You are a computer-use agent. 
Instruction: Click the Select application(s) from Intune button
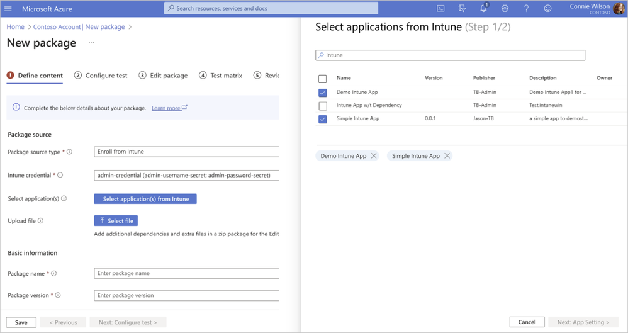145,199
